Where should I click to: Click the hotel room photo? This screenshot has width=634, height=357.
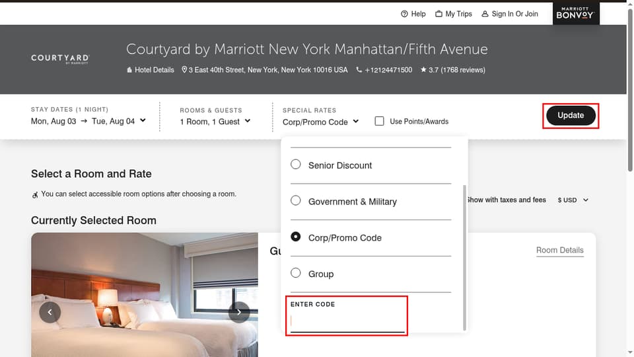coord(145,295)
